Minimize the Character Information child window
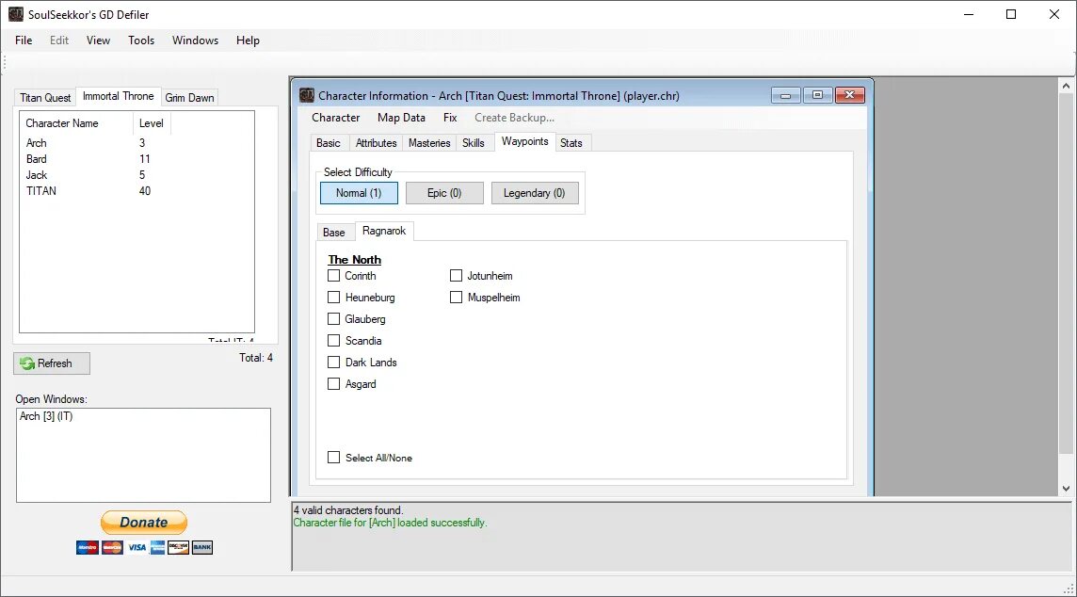Viewport: 1077px width, 597px height. tap(786, 95)
